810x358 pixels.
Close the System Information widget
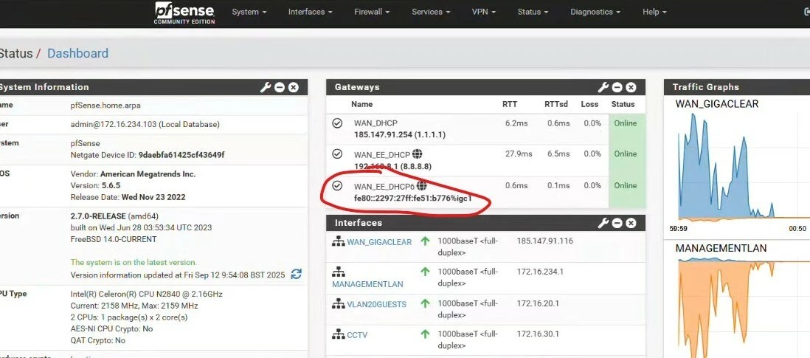pyautogui.click(x=294, y=87)
